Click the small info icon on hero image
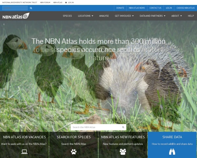 4,24
